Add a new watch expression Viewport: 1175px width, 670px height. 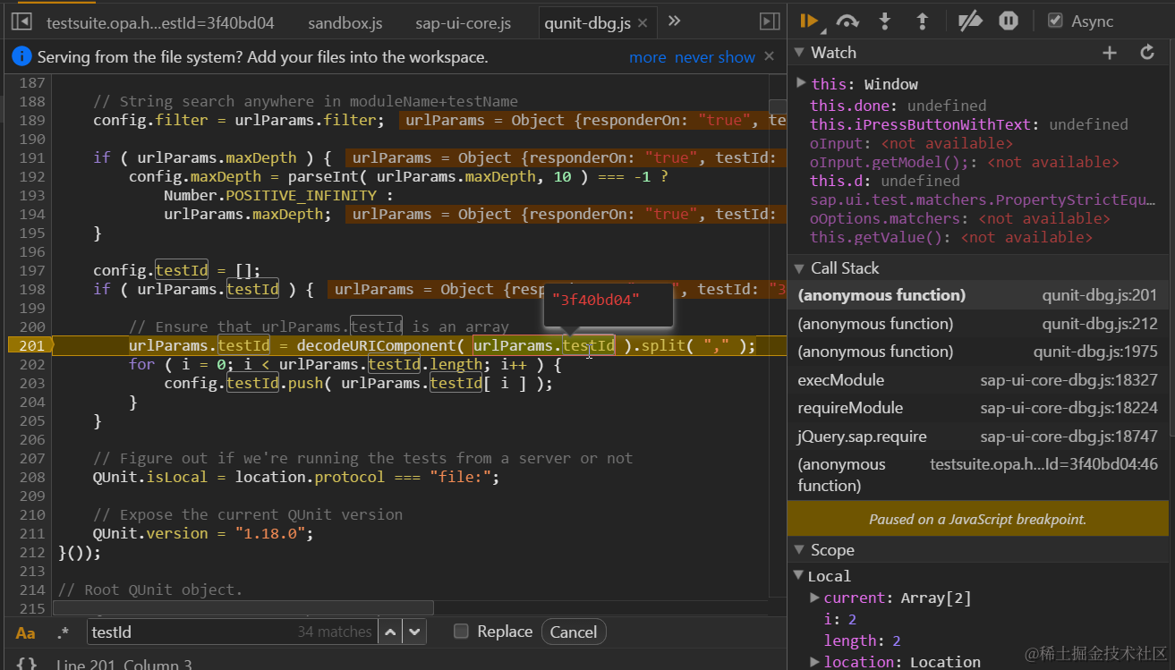[x=1110, y=53]
